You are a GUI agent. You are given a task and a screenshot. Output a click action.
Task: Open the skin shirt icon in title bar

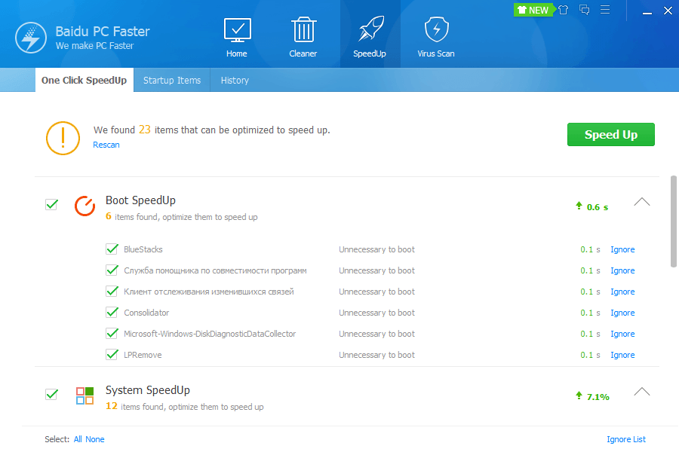(563, 10)
